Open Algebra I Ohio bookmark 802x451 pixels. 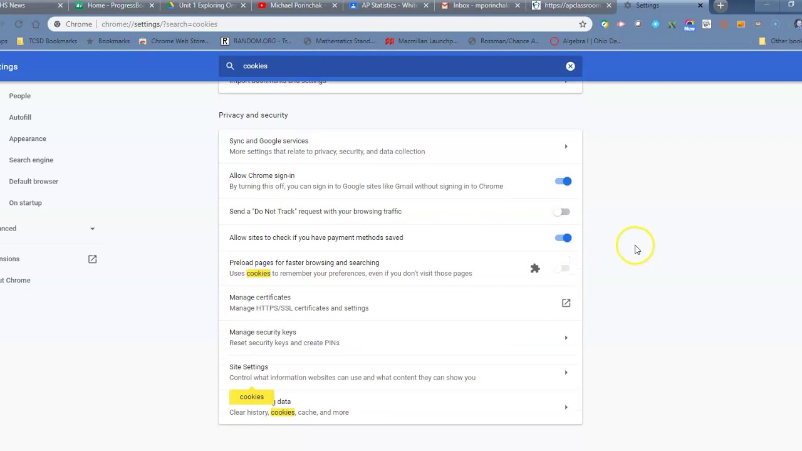pos(586,41)
